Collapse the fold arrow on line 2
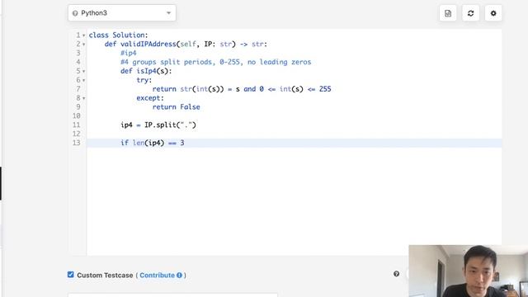Image resolution: width=528 pixels, height=297 pixels. (x=84, y=45)
